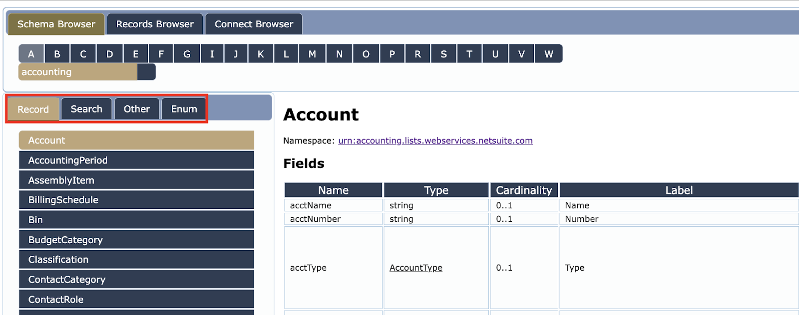Select the accounting namespace item
This screenshot has height=315, width=799.
(x=78, y=72)
